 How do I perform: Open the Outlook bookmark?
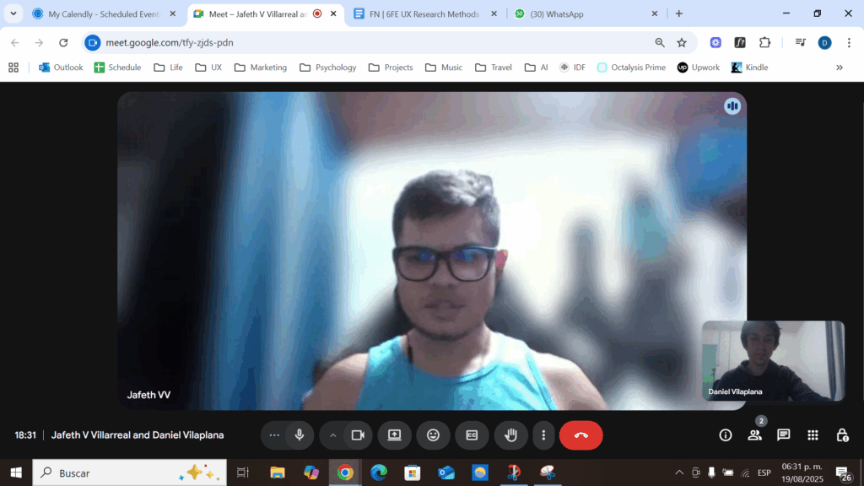60,67
